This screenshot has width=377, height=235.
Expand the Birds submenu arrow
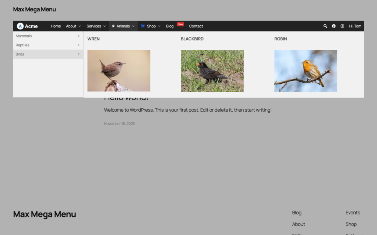pyautogui.click(x=79, y=54)
